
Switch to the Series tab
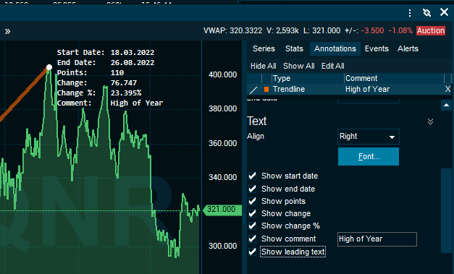coord(264,48)
